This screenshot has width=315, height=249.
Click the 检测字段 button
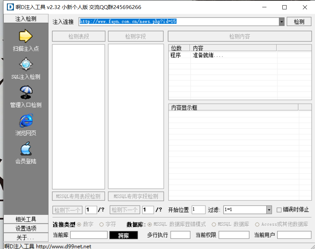point(136,36)
